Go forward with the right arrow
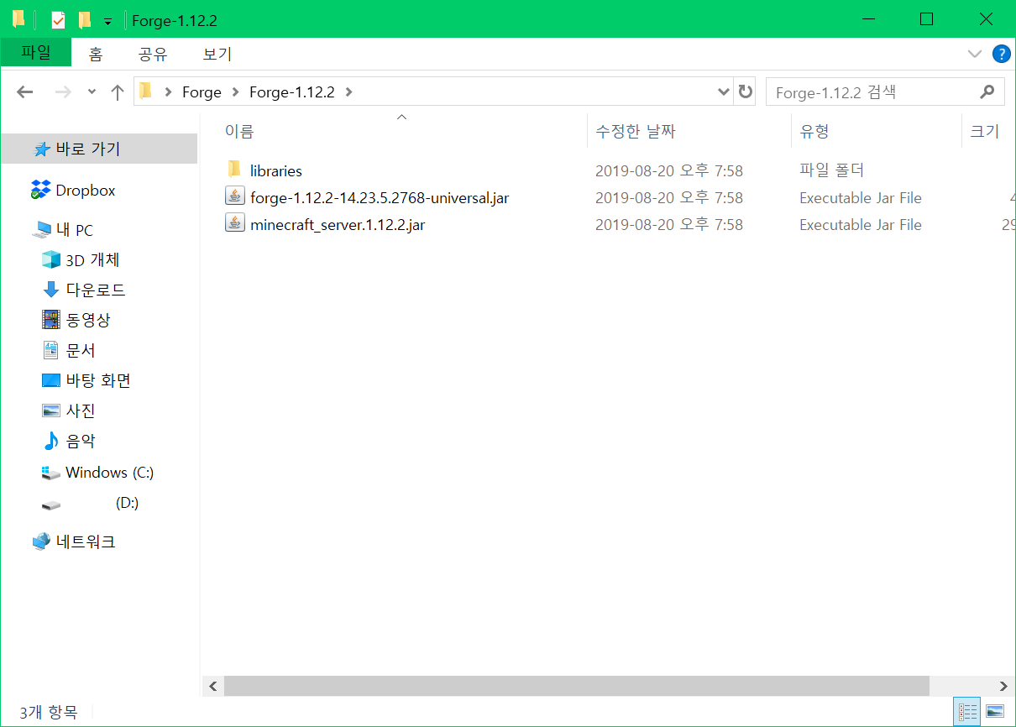The width and height of the screenshot is (1016, 727). click(x=63, y=92)
